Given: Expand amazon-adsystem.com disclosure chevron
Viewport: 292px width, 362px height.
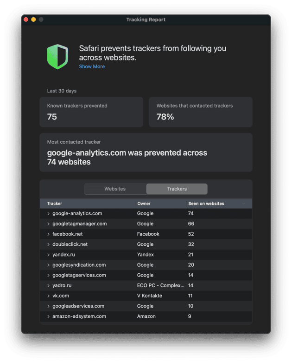Looking at the screenshot, I should pos(48,316).
